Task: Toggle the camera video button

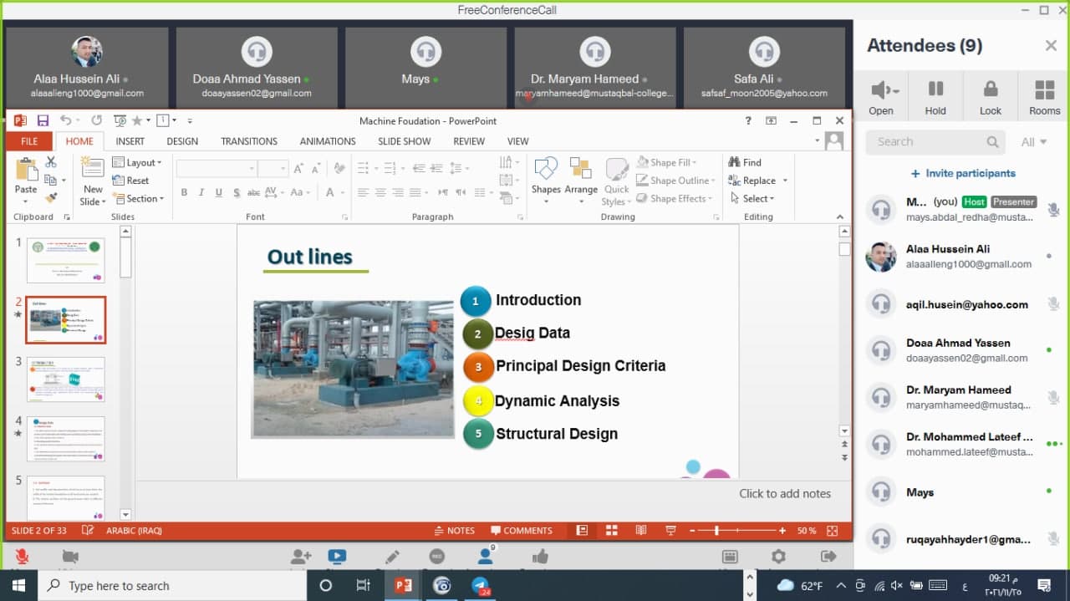Action: 70,557
